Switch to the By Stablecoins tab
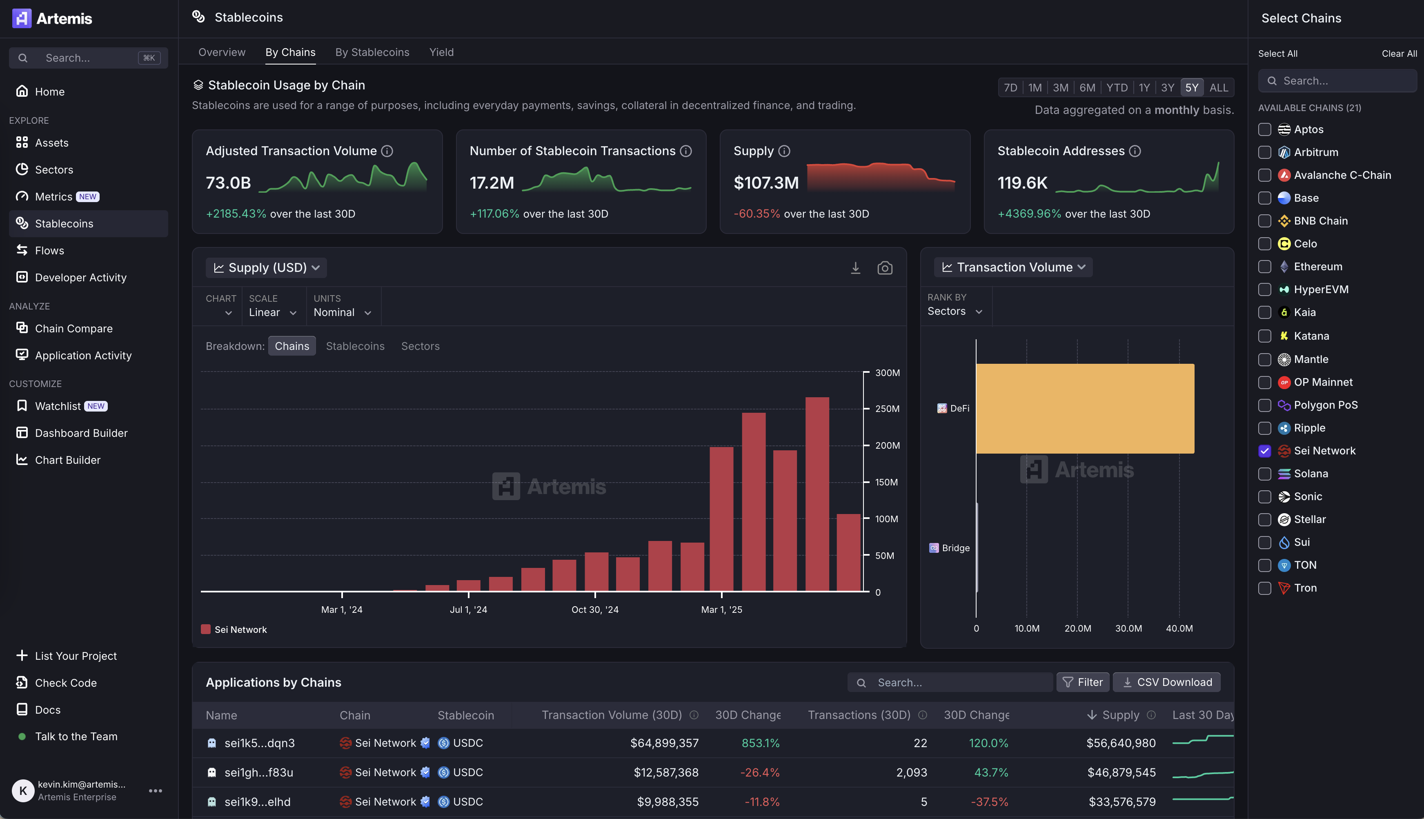Viewport: 1424px width, 819px height. click(x=372, y=52)
